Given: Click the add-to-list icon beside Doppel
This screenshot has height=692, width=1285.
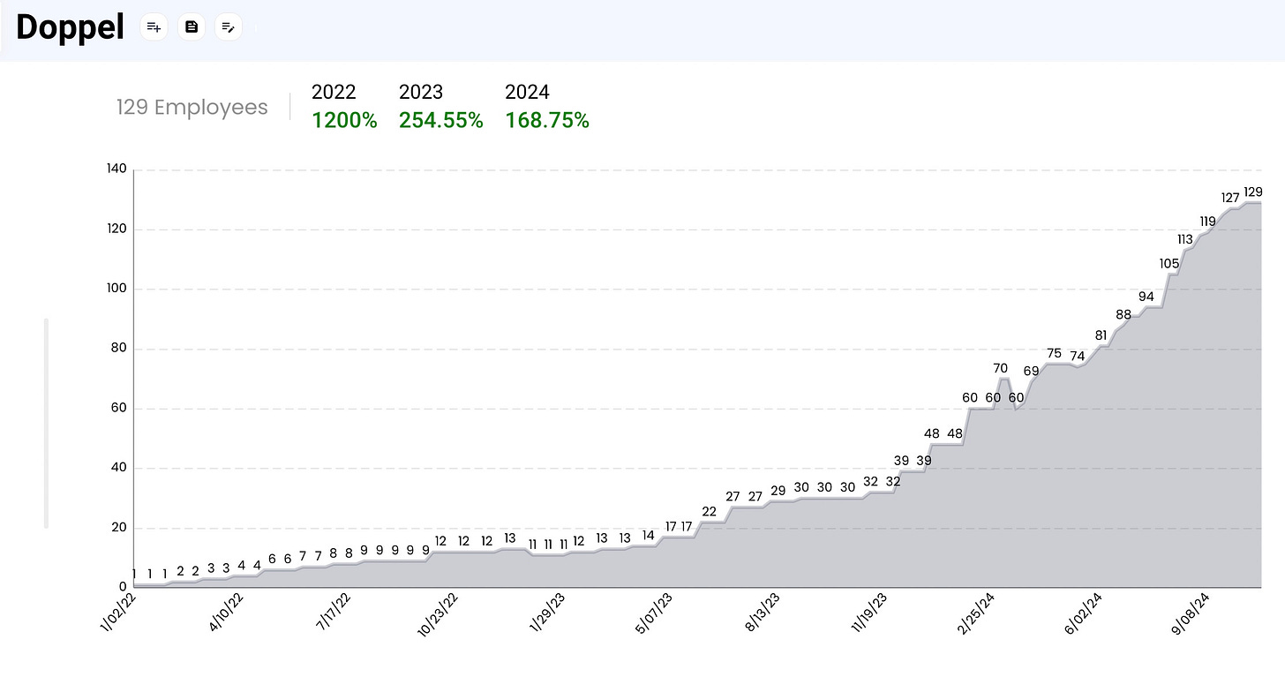Looking at the screenshot, I should (x=154, y=27).
